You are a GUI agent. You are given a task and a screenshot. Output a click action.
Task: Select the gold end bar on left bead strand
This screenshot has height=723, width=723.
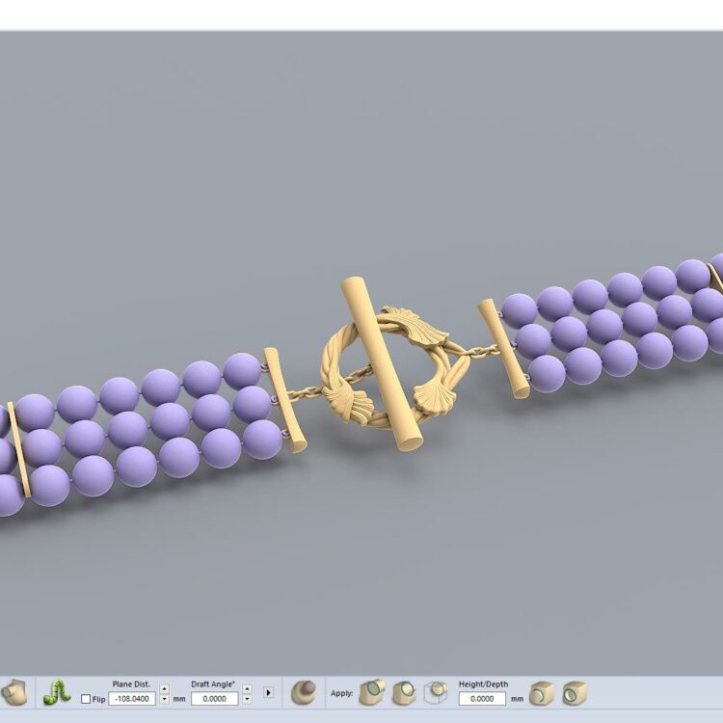[285, 399]
